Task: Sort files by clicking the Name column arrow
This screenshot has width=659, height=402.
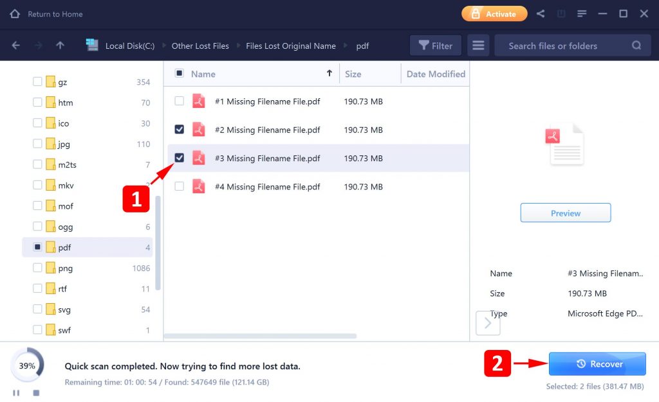Action: [329, 73]
